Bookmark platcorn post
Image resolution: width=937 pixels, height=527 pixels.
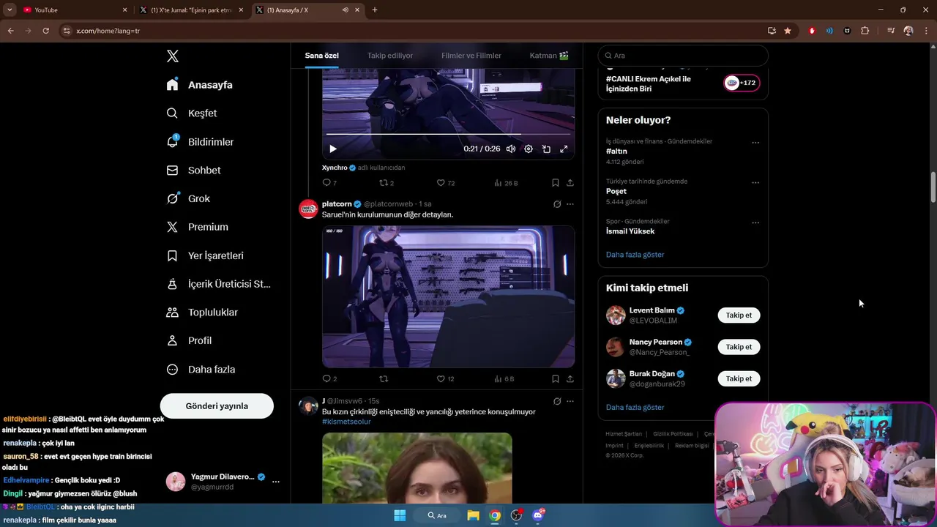click(x=556, y=379)
